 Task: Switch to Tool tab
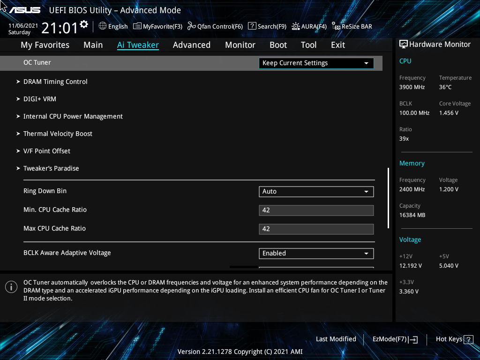(x=308, y=45)
